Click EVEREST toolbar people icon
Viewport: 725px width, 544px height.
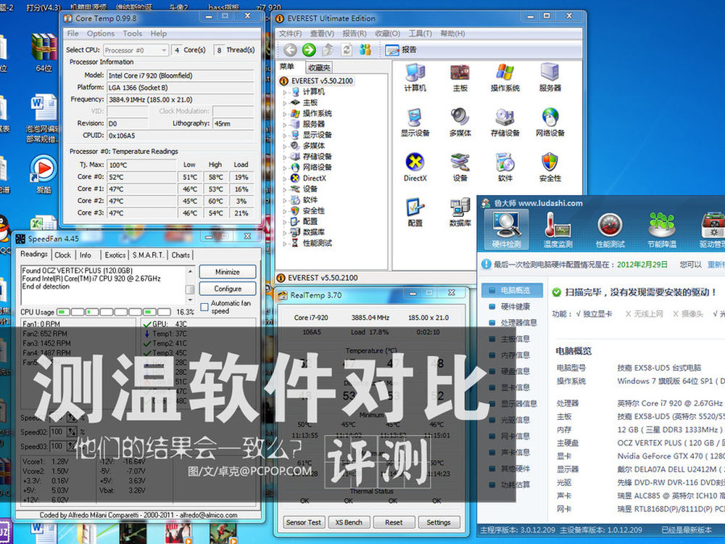[x=365, y=49]
